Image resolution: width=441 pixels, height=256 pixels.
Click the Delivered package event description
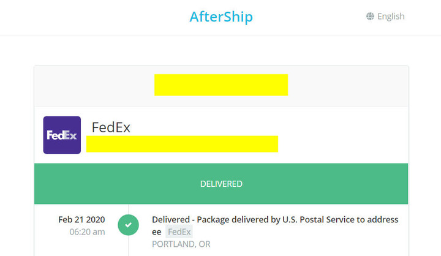(275, 225)
